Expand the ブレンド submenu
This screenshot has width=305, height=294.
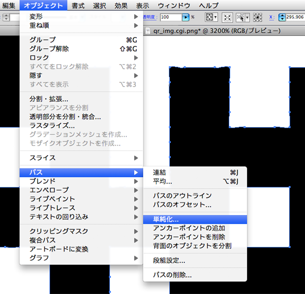(x=82, y=181)
